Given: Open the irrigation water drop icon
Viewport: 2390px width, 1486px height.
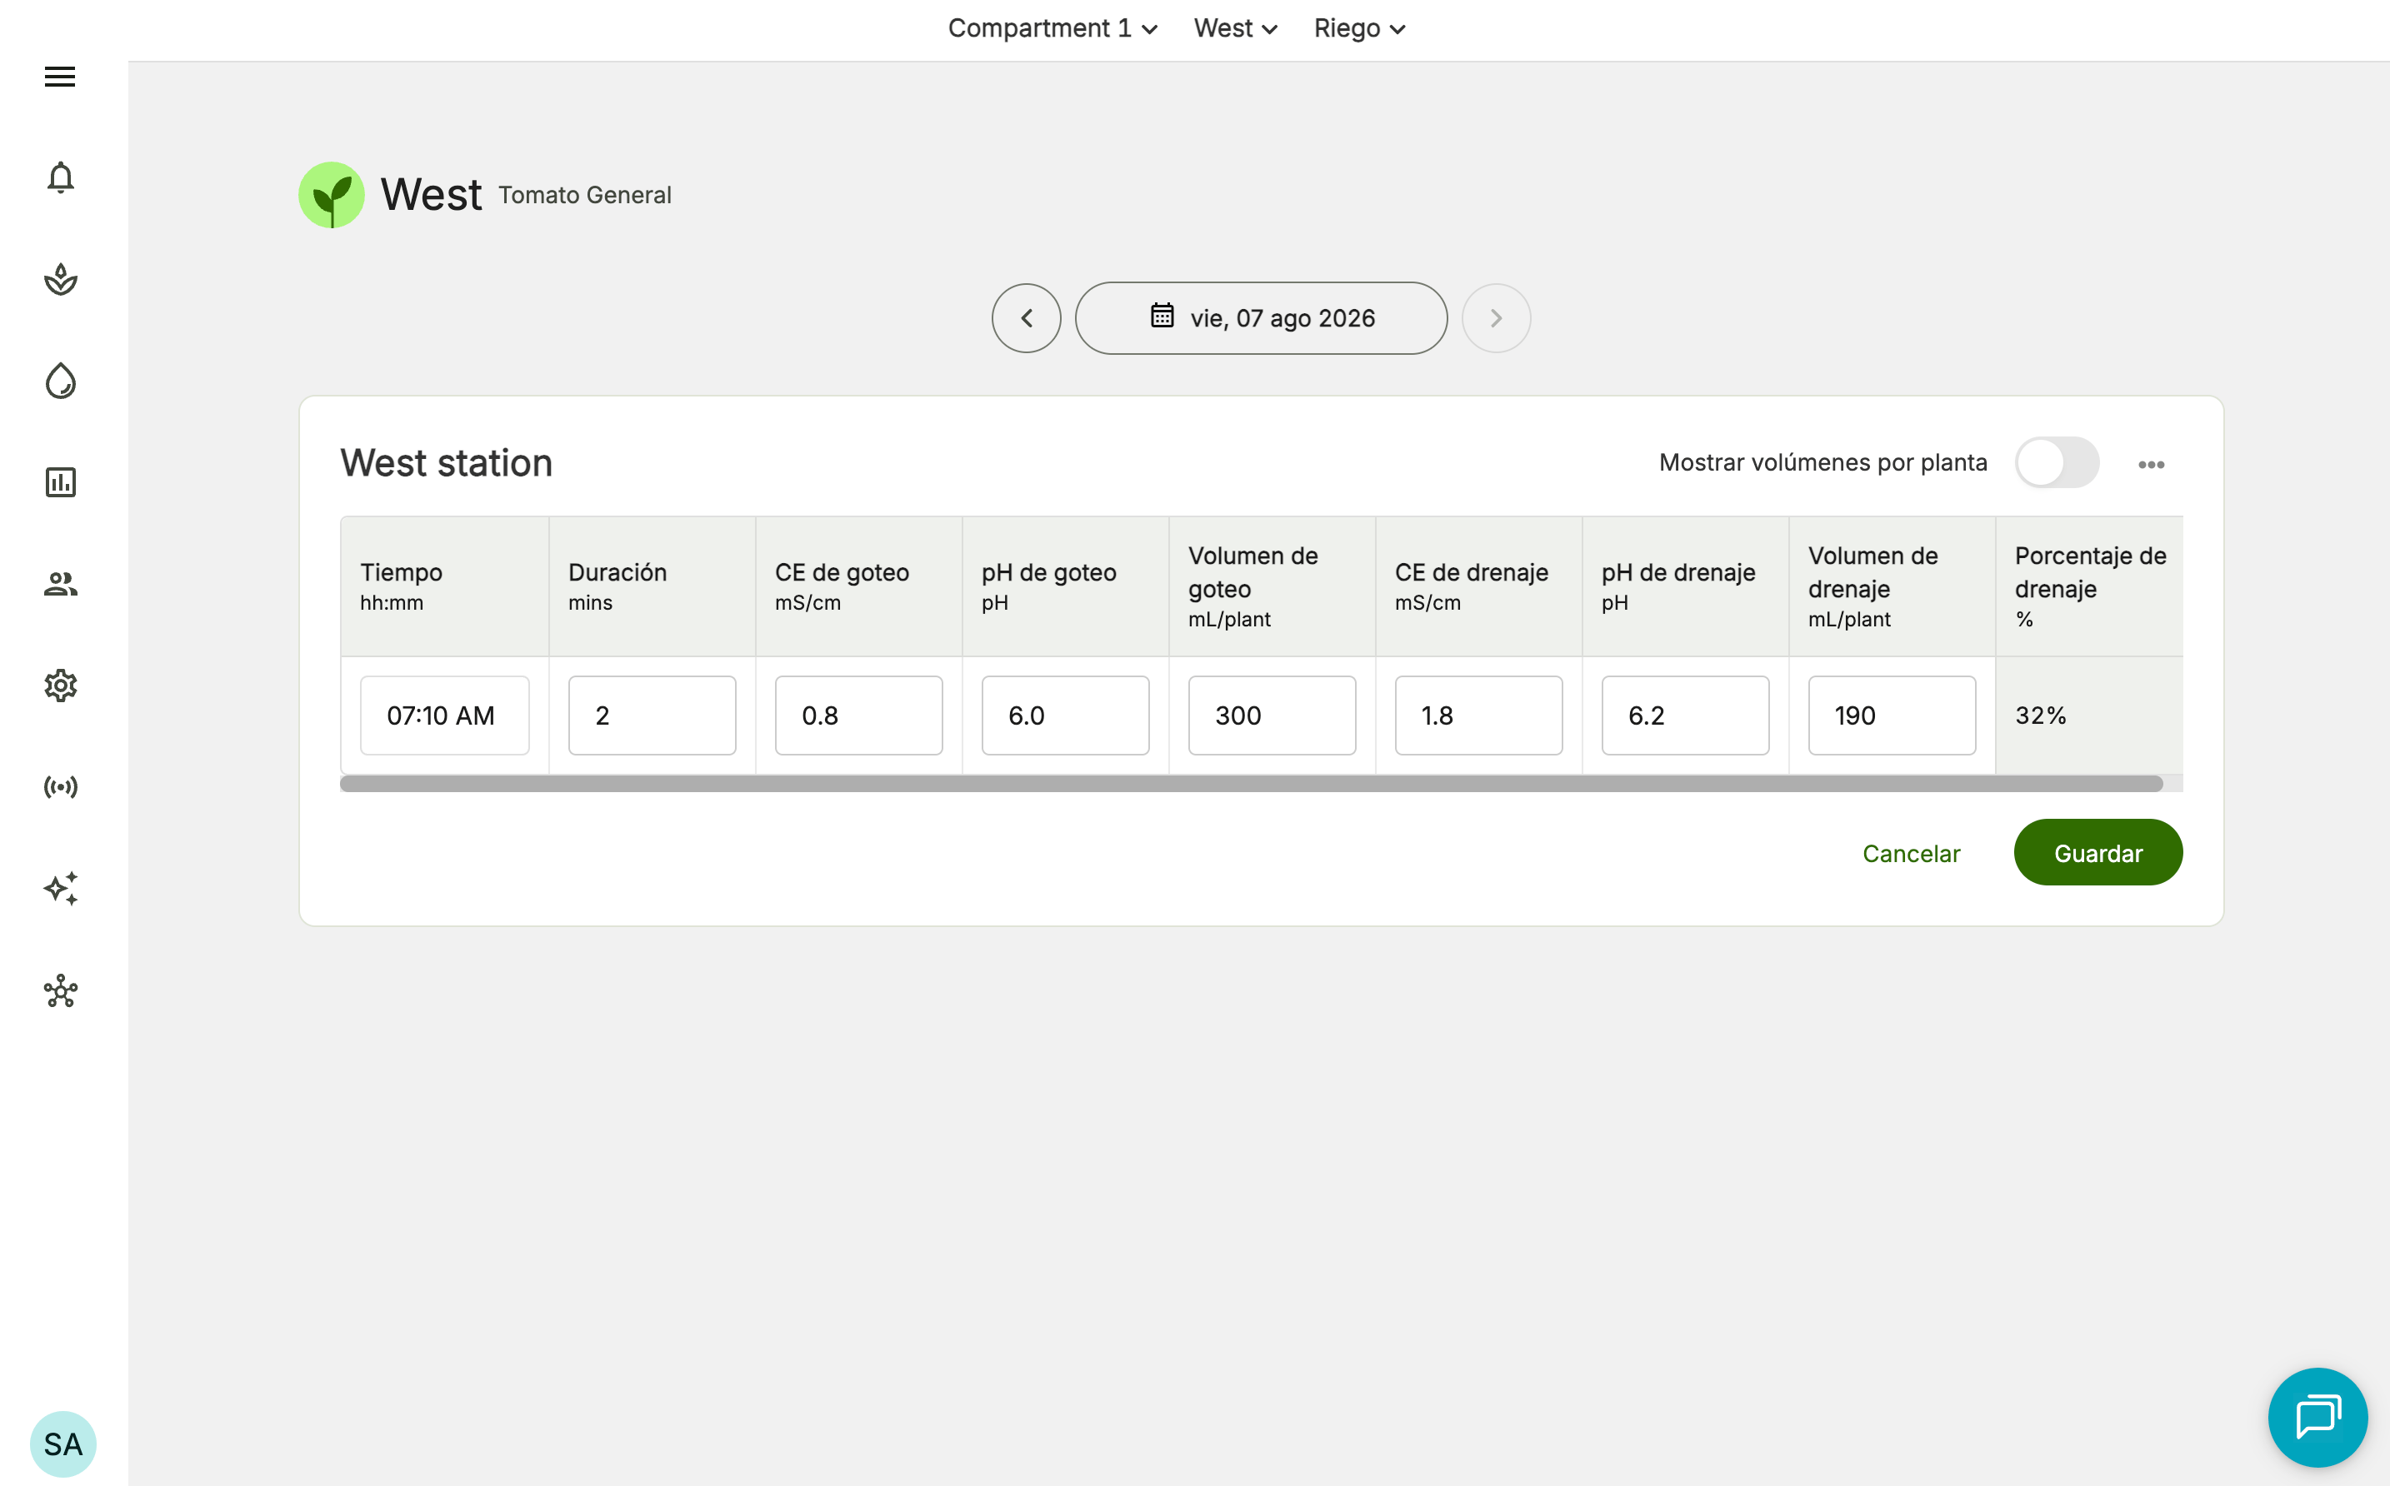Looking at the screenshot, I should point(60,381).
